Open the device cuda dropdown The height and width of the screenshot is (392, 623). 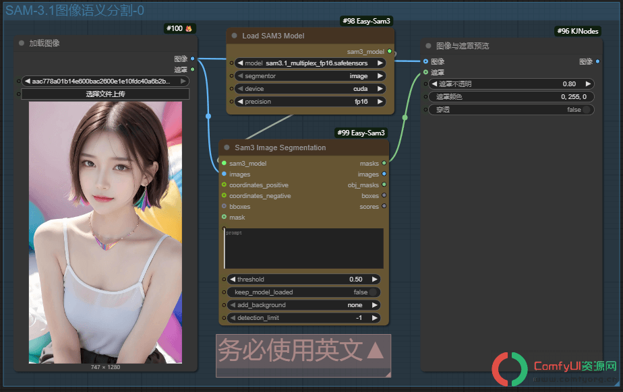tap(310, 88)
